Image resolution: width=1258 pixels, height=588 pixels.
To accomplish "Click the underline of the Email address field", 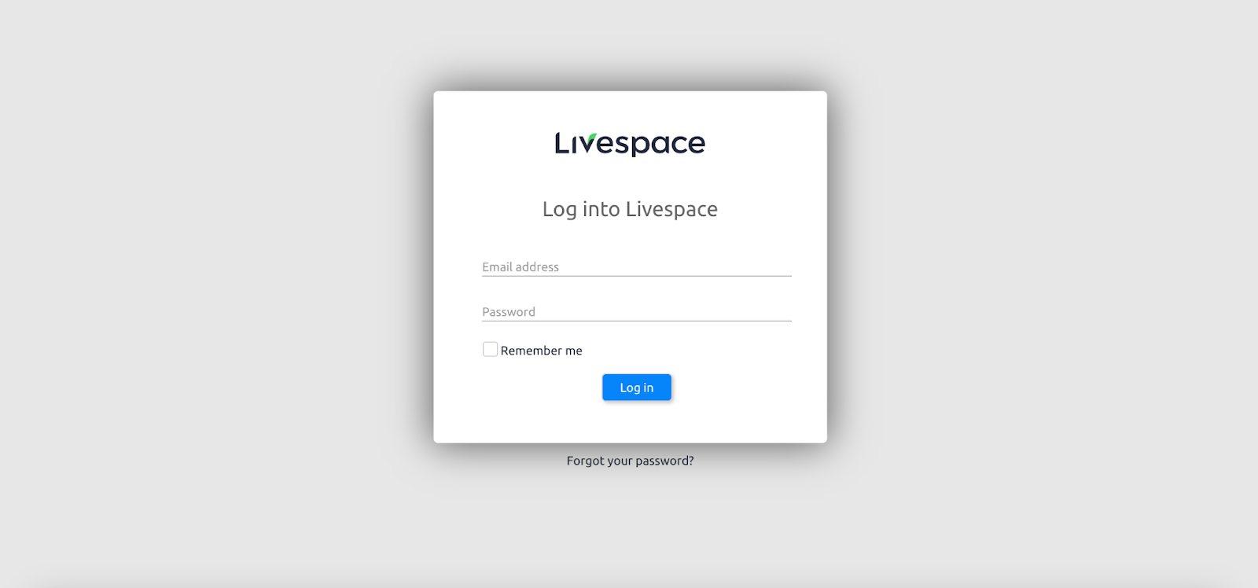I will [637, 276].
